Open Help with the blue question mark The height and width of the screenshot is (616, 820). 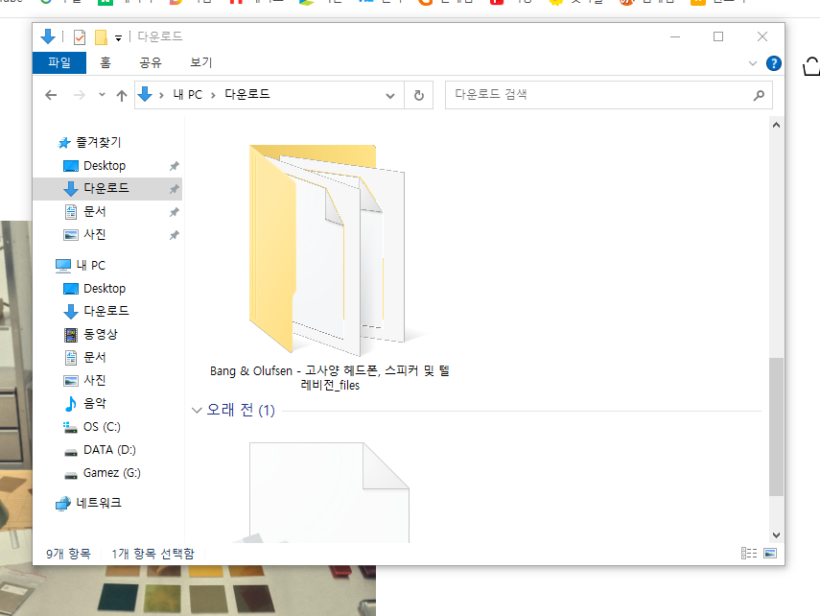click(x=773, y=63)
